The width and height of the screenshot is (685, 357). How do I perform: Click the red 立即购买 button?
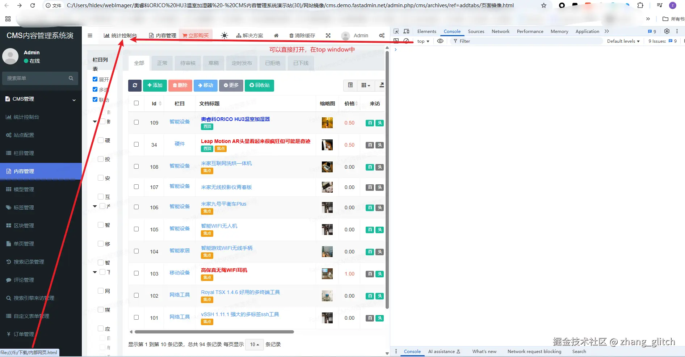click(x=196, y=35)
